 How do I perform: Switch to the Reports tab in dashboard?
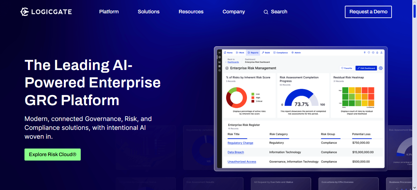click(x=253, y=53)
